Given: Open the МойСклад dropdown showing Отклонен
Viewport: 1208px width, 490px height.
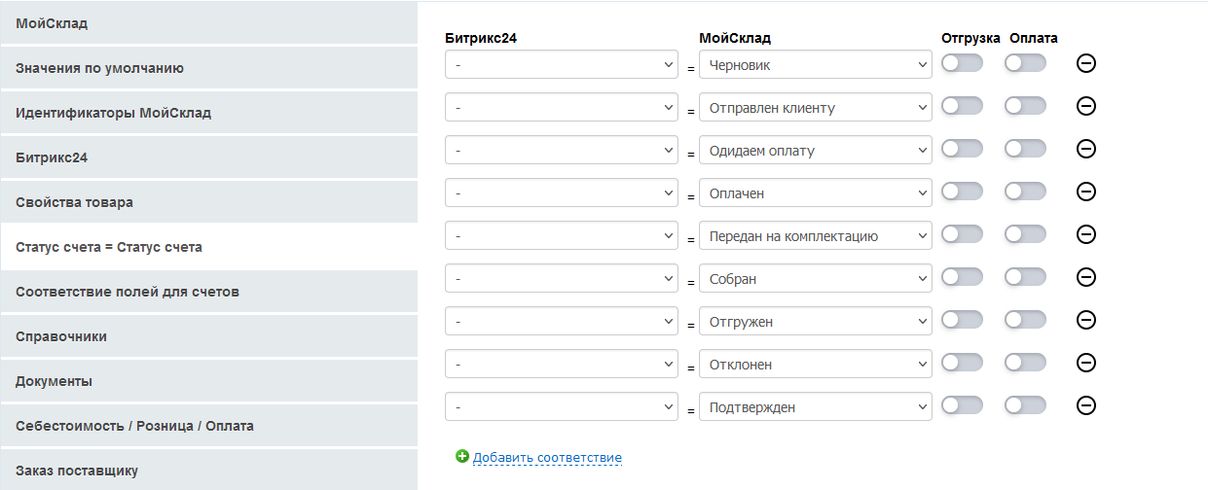Looking at the screenshot, I should point(815,365).
